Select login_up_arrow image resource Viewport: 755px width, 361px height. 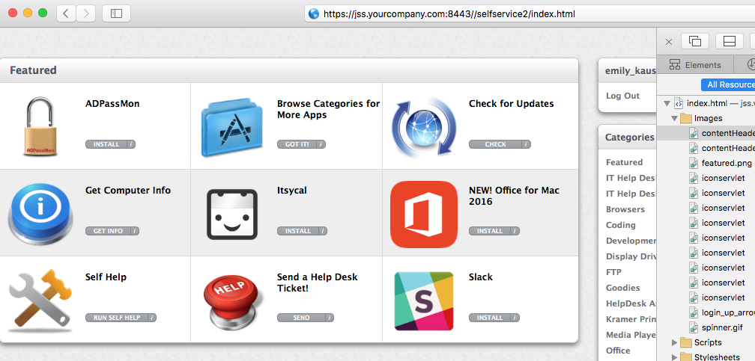pos(706,313)
